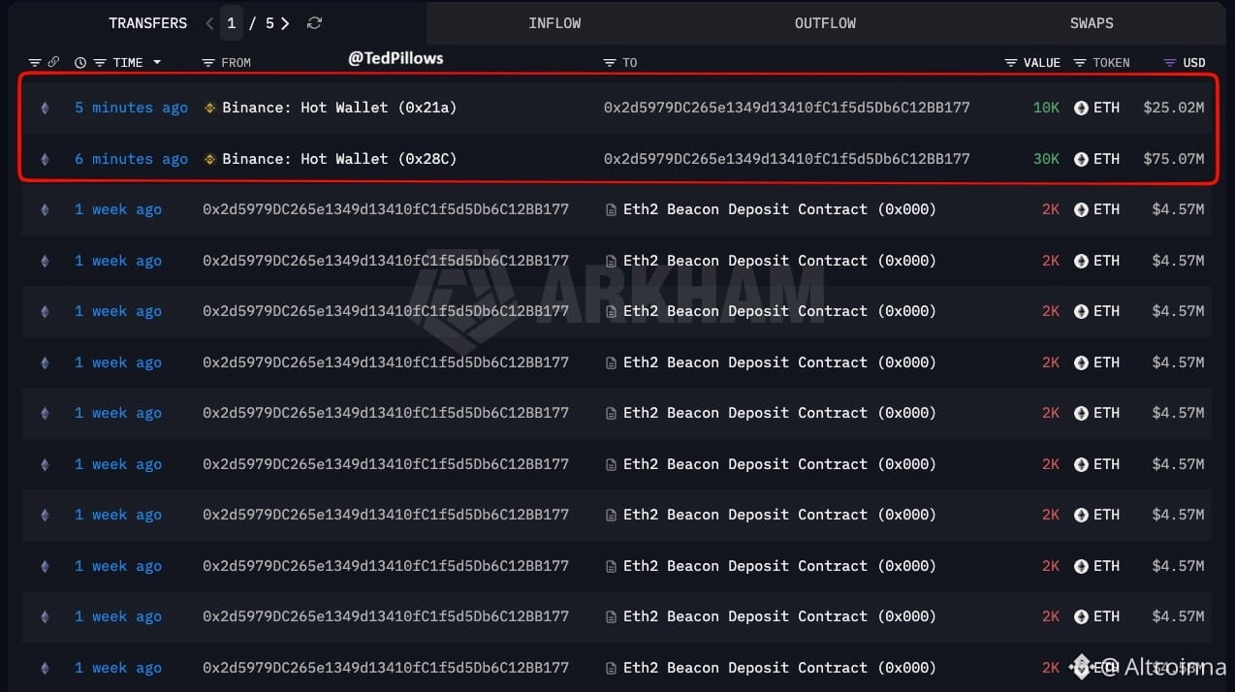Click the FROM column label
This screenshot has height=692, width=1235.
click(x=237, y=63)
